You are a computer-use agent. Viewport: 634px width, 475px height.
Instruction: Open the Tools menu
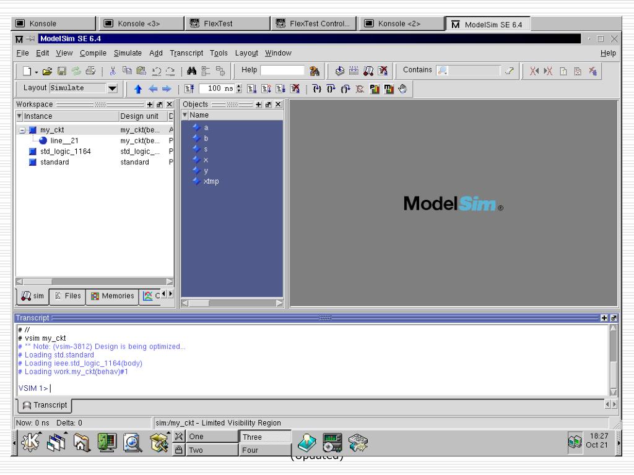pyautogui.click(x=219, y=53)
